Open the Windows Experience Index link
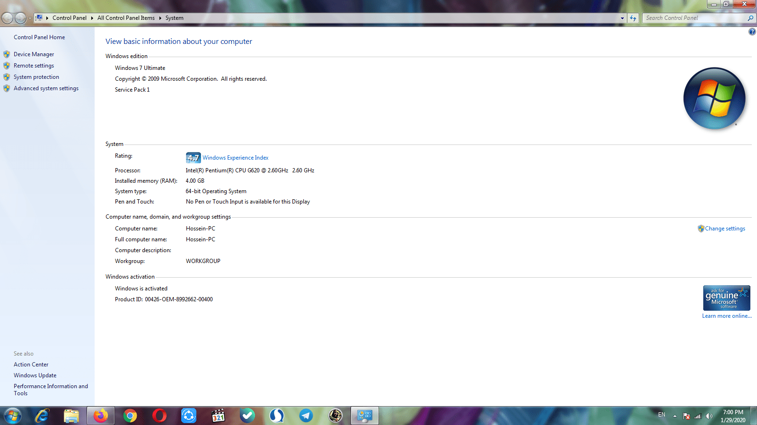The height and width of the screenshot is (425, 757). pos(236,158)
